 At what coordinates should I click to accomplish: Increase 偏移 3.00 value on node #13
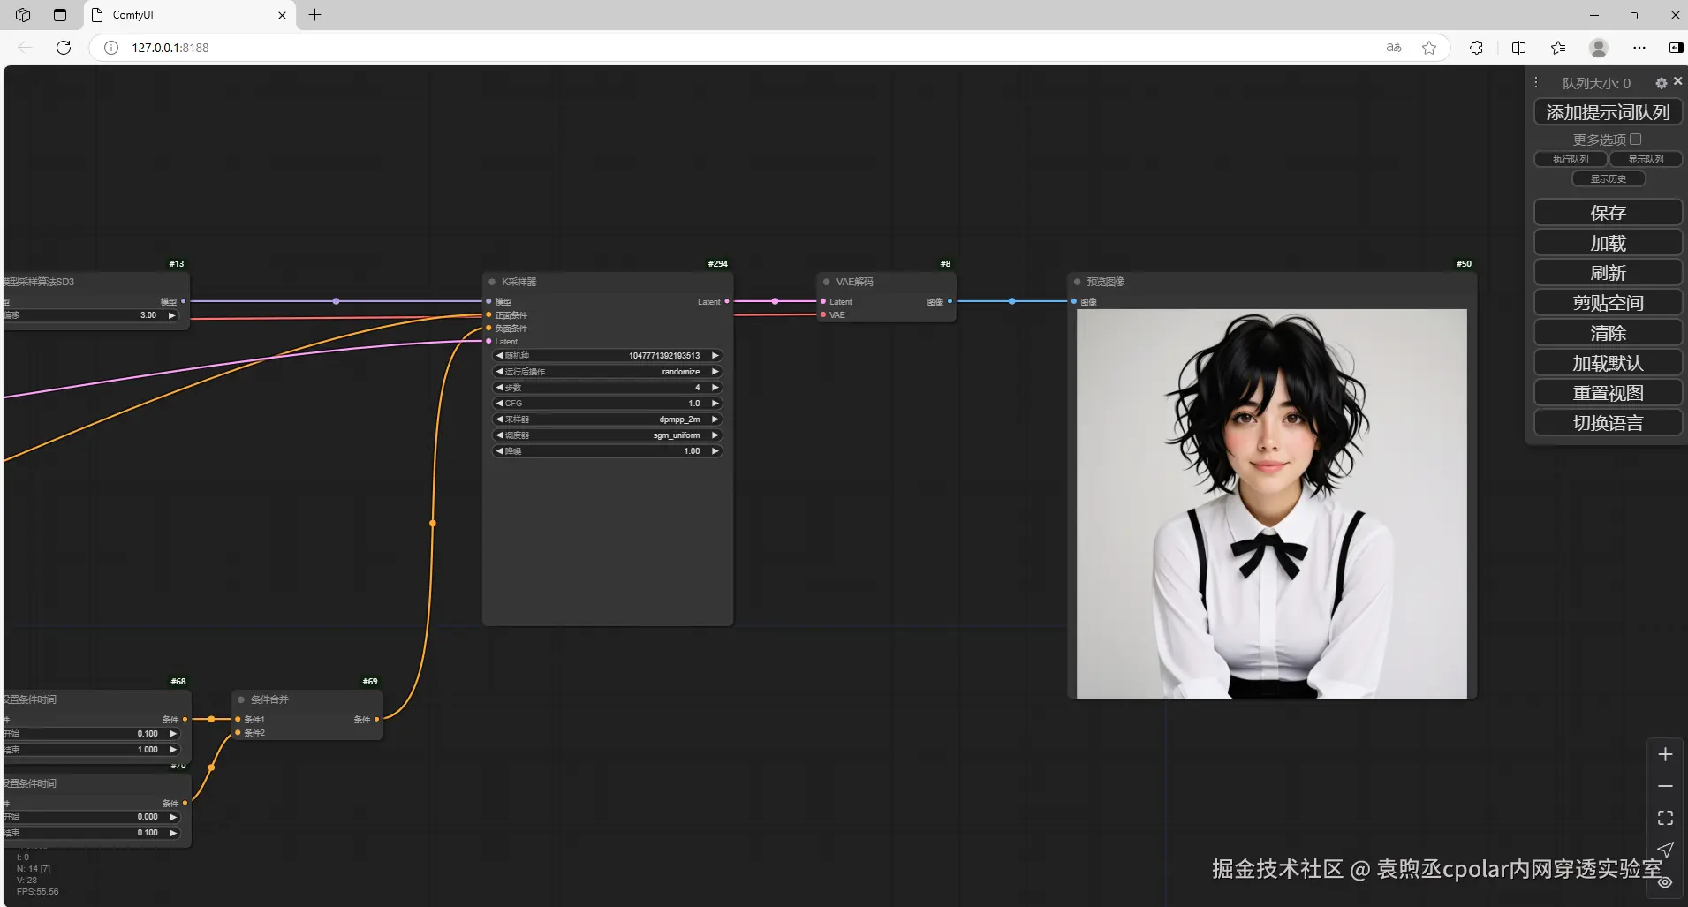tap(172, 315)
